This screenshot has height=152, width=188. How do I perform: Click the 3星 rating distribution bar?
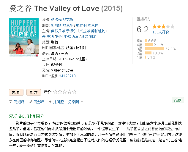click(154, 49)
